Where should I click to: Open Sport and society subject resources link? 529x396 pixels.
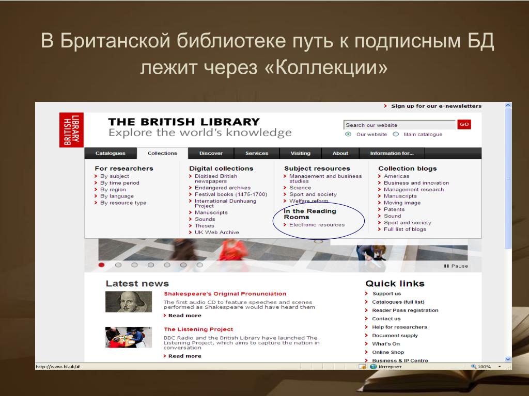(x=313, y=194)
